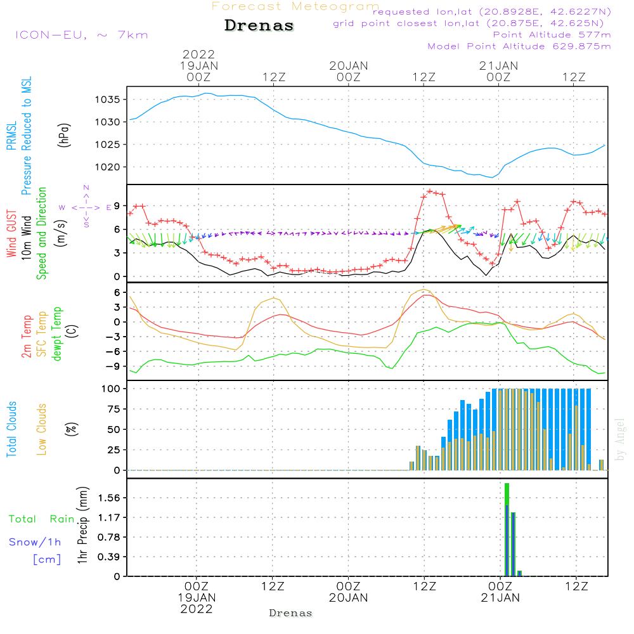Click the 'Snow/1h [cm]' legend label

coord(37,550)
